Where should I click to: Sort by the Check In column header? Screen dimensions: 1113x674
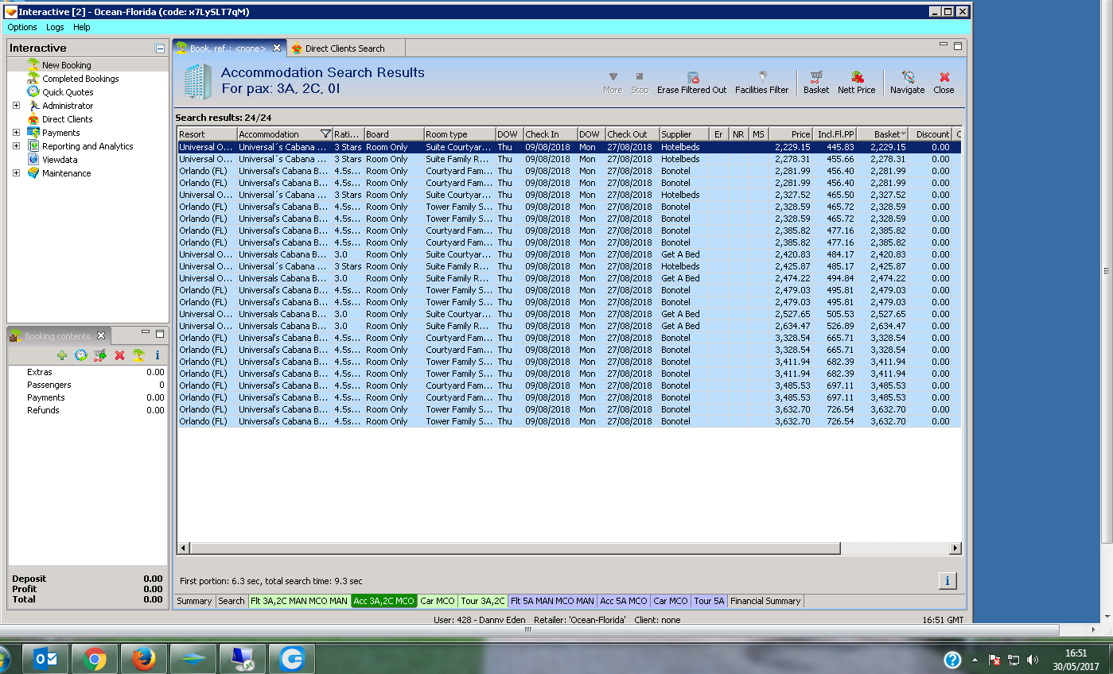pyautogui.click(x=550, y=134)
